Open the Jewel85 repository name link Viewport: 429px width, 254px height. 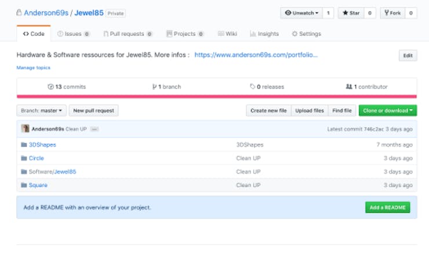[89, 13]
